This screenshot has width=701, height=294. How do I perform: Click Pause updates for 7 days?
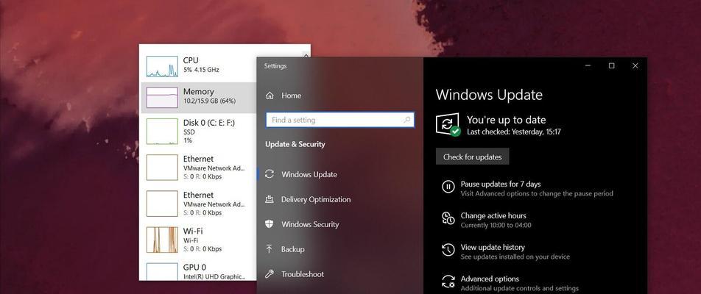tap(500, 184)
